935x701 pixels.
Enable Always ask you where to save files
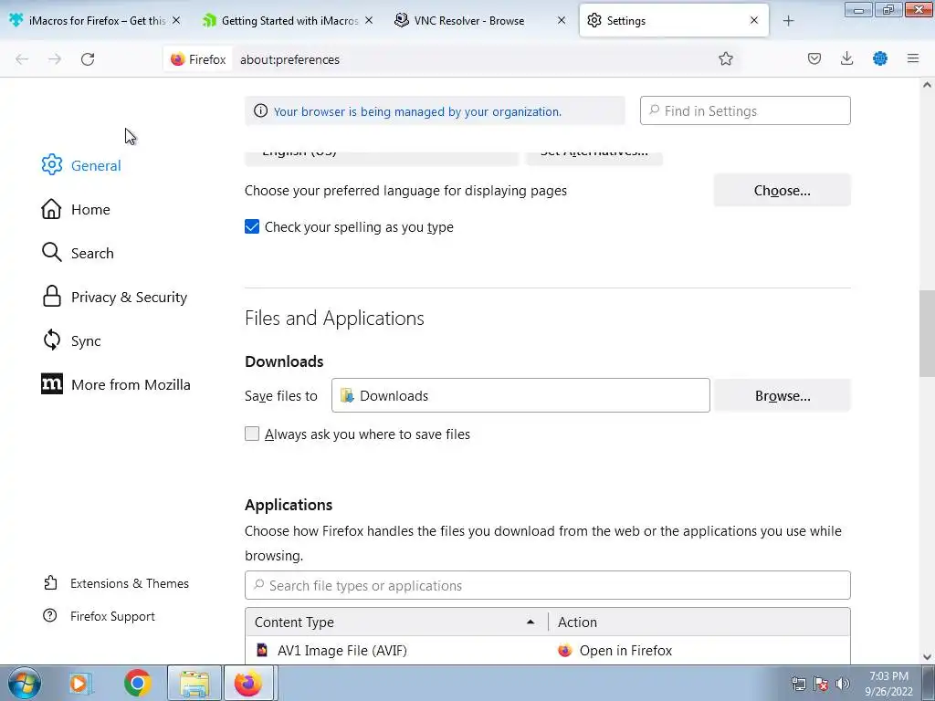coord(252,434)
